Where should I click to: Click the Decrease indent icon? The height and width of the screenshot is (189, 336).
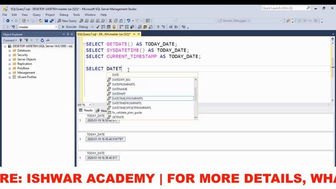coord(171,27)
